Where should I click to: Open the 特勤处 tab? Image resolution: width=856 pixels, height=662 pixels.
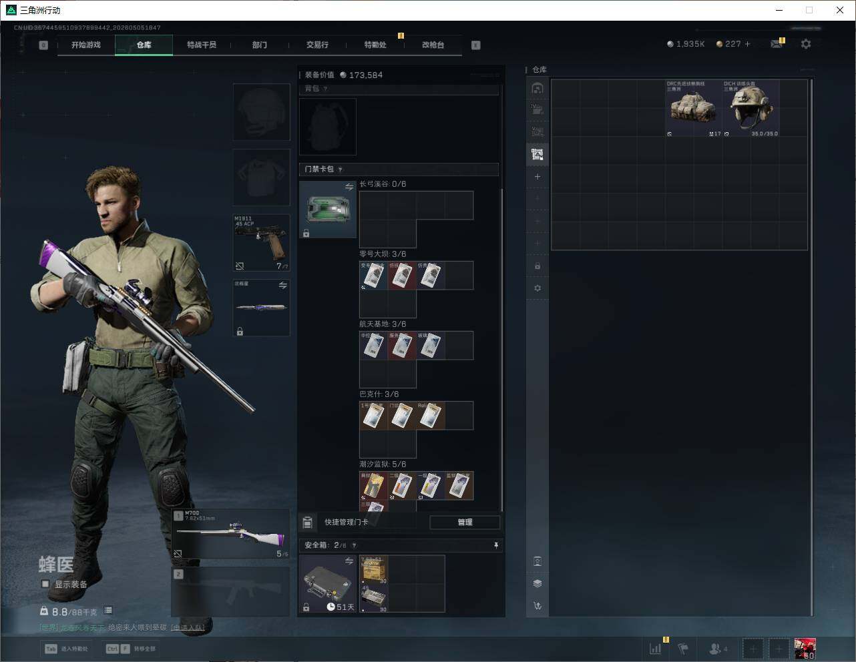point(375,45)
